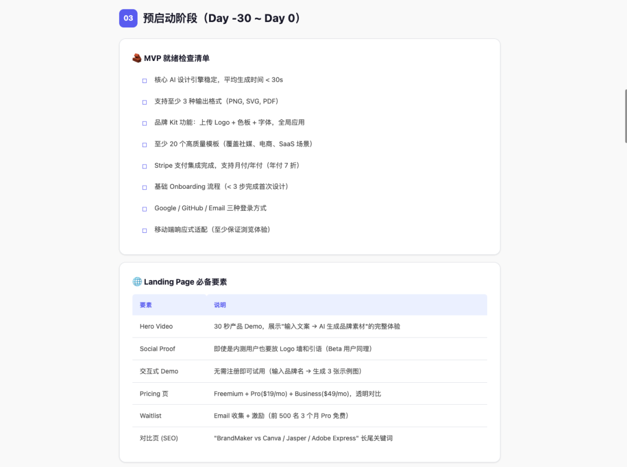This screenshot has height=467, width=627.
Task: Click the MVP 就绪检查清单 card title
Action: [176, 59]
